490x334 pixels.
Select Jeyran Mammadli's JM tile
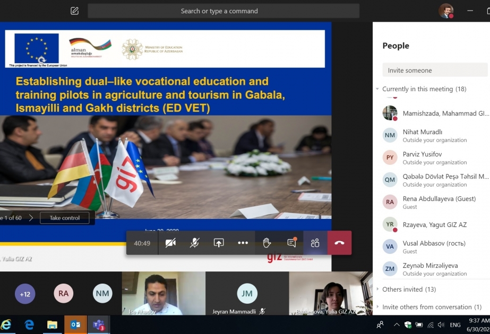tap(247, 293)
